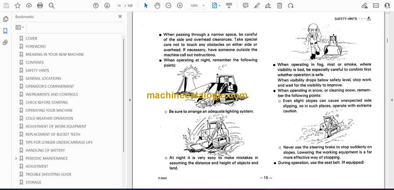Toggle the Bookmarks panel icon
Viewport: 394px width, 190px height.
(x=5, y=31)
